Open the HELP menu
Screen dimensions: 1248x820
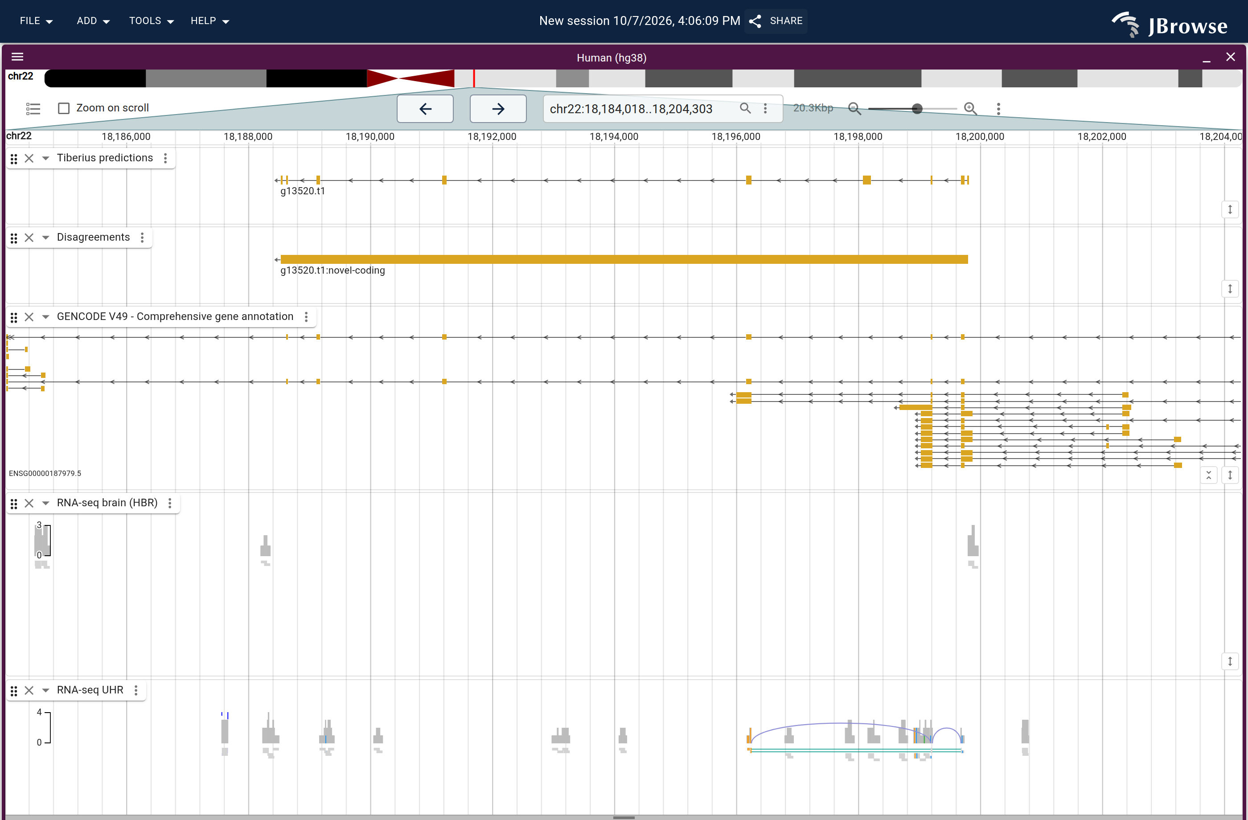click(x=210, y=21)
